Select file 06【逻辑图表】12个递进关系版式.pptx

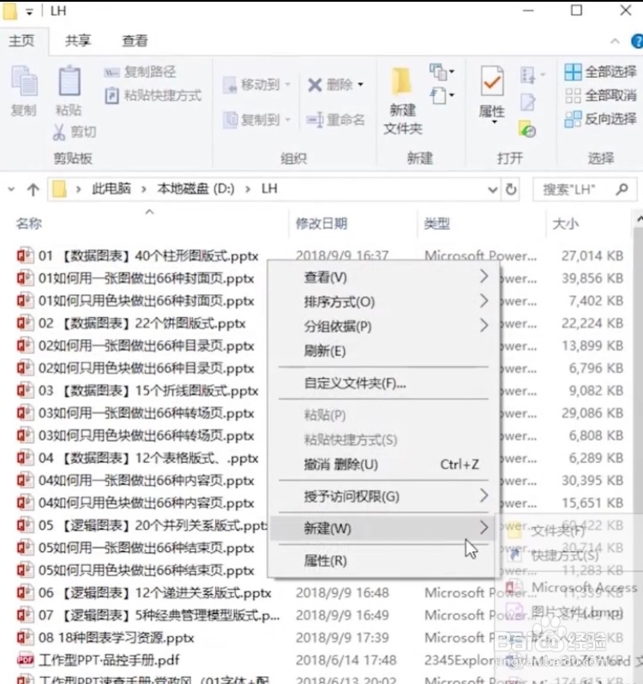[155, 593]
